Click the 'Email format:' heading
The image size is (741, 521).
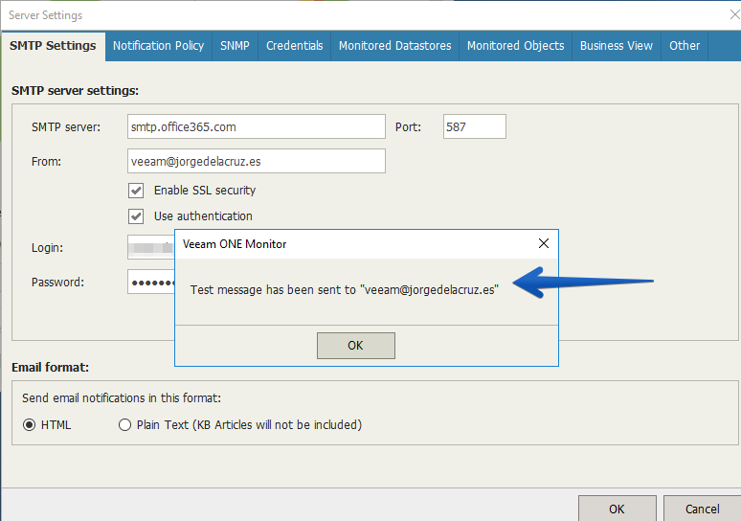51,368
